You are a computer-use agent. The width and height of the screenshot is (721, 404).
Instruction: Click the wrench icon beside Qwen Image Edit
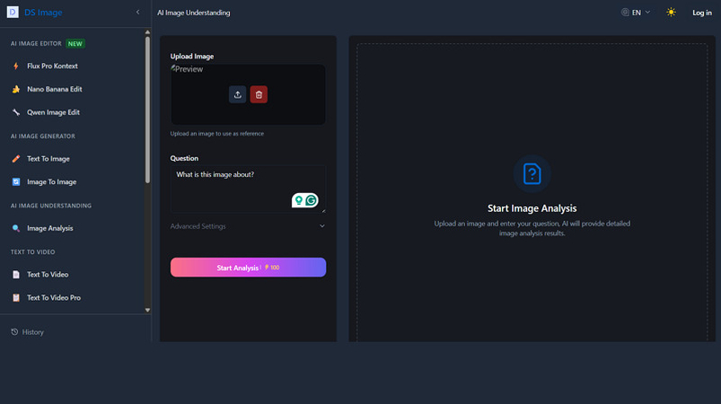click(16, 112)
